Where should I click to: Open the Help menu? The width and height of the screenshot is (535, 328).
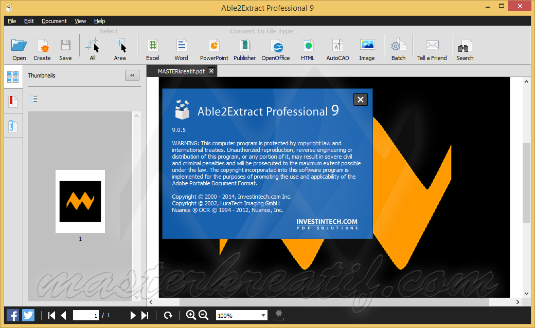click(100, 21)
